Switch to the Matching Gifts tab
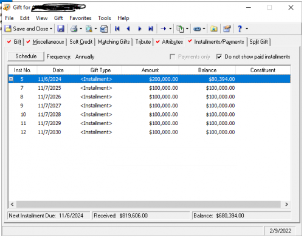 (114, 42)
